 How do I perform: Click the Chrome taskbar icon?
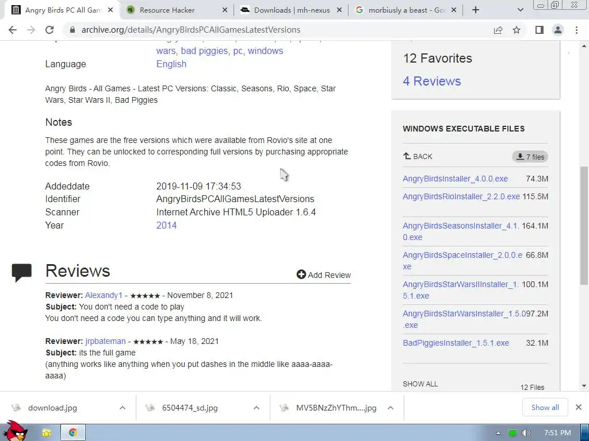[73, 433]
